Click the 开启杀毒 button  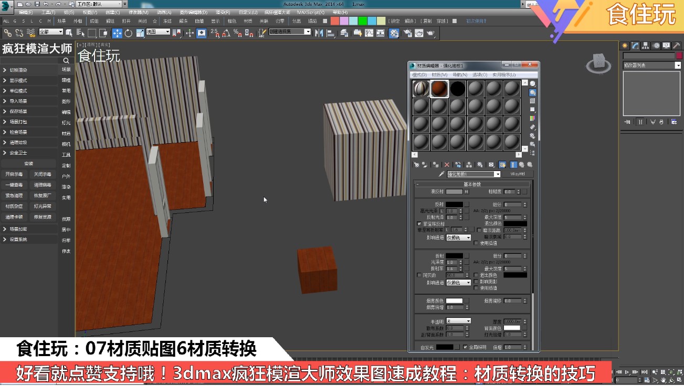pos(14,174)
